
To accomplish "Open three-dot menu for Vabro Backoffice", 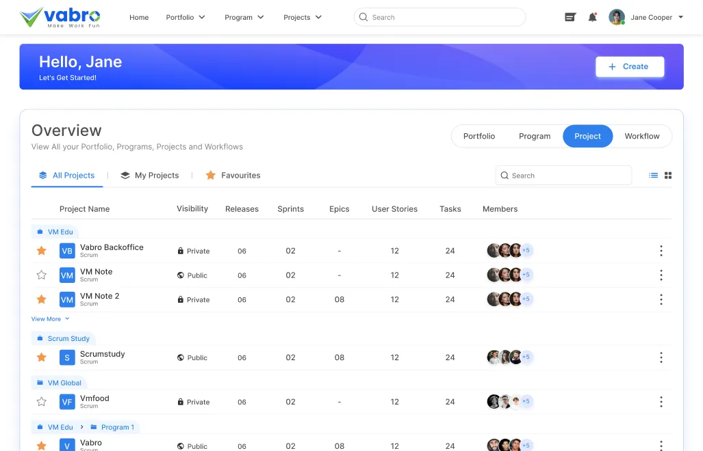I will click(x=661, y=251).
